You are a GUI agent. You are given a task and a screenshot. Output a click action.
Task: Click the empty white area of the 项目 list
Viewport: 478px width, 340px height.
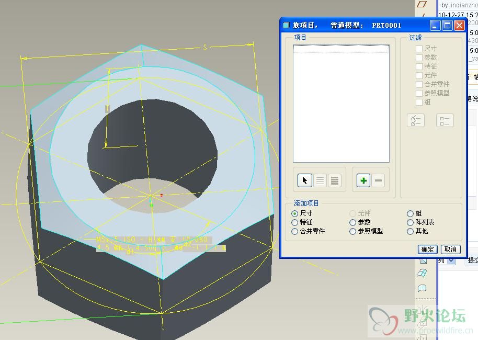click(341, 107)
